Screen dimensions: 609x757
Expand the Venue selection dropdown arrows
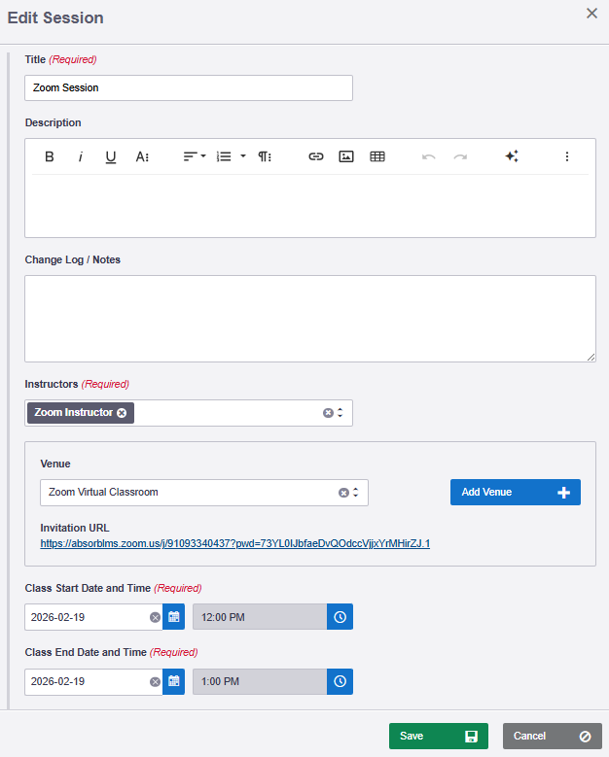356,493
